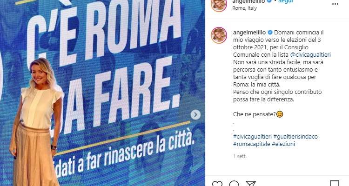Image resolution: width=349 pixels, height=186 pixels.
Task: Open comments with speech bubble icon
Action: 234,184
